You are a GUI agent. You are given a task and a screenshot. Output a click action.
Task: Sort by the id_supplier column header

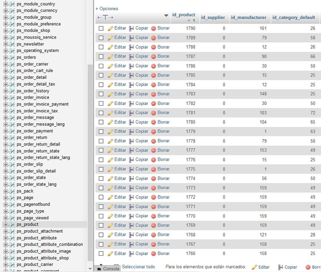(213, 17)
